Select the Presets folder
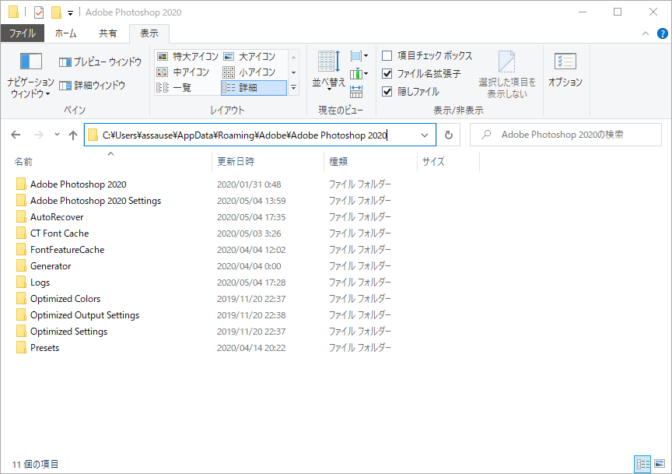This screenshot has width=672, height=474. pyautogui.click(x=37, y=347)
